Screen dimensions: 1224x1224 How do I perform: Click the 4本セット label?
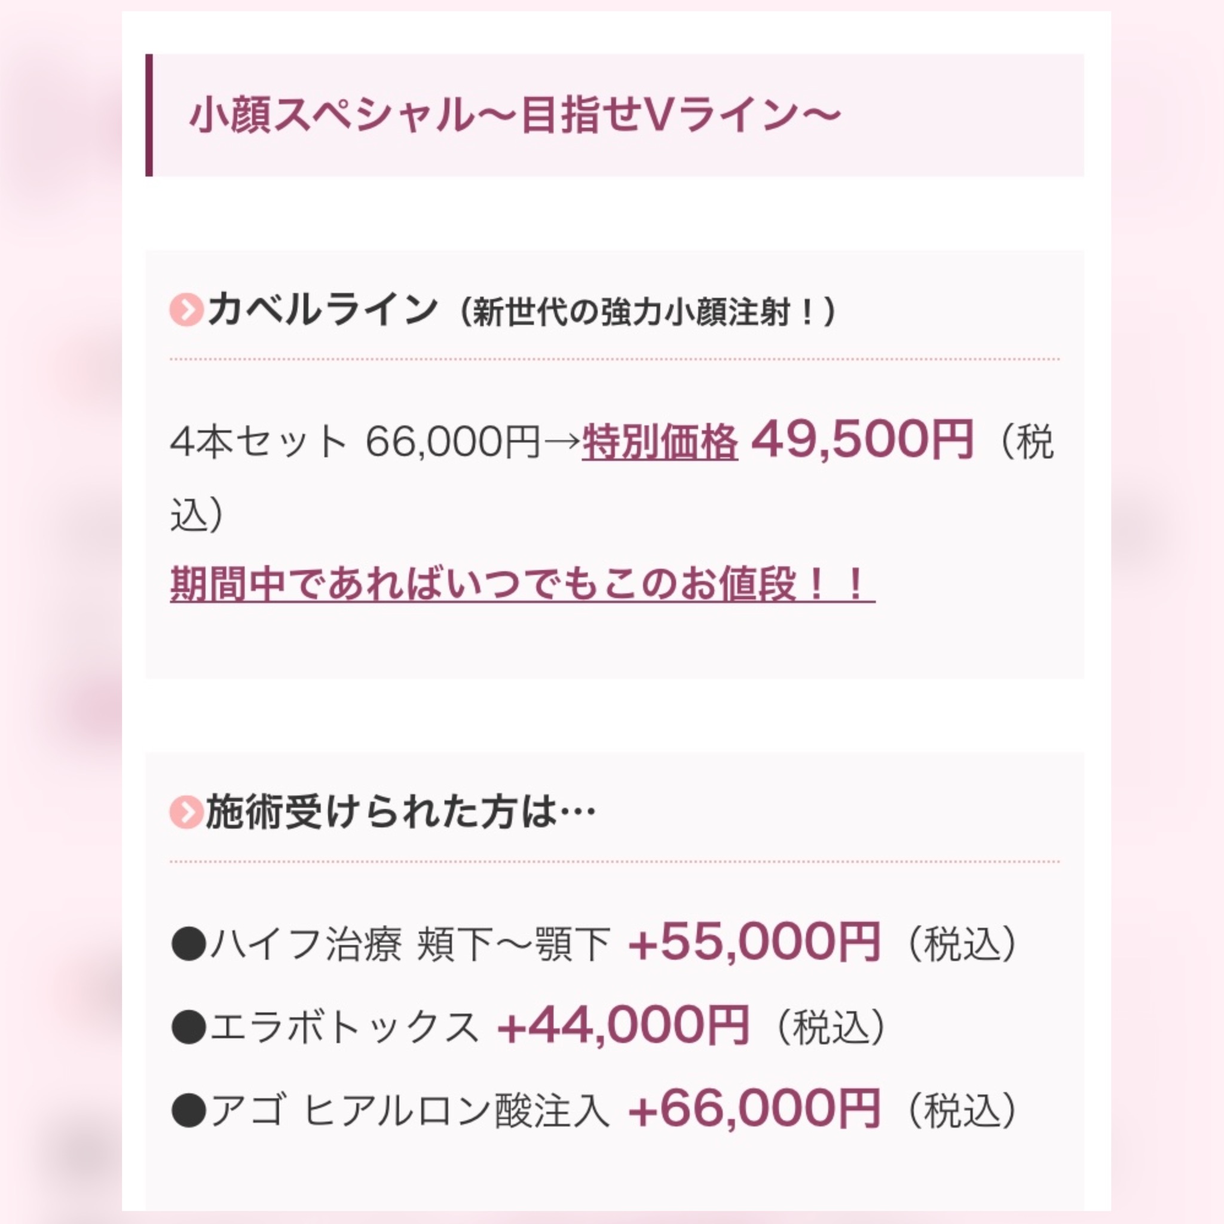[x=258, y=442]
